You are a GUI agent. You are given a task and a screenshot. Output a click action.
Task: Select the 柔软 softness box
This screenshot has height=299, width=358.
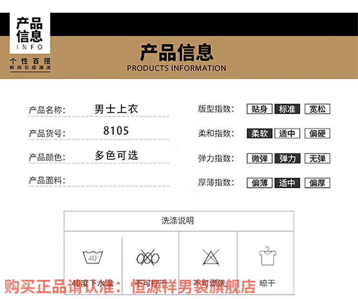tap(260, 134)
